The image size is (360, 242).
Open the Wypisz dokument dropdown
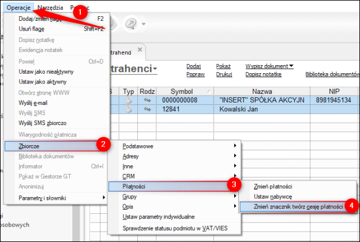269,66
